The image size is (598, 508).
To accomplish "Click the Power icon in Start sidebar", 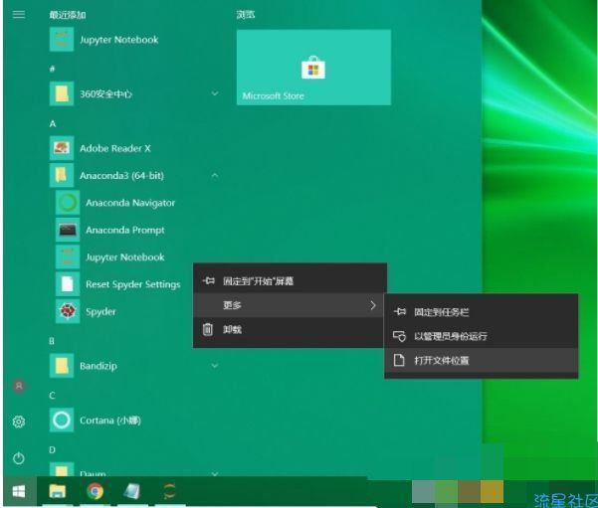I will 19,457.
